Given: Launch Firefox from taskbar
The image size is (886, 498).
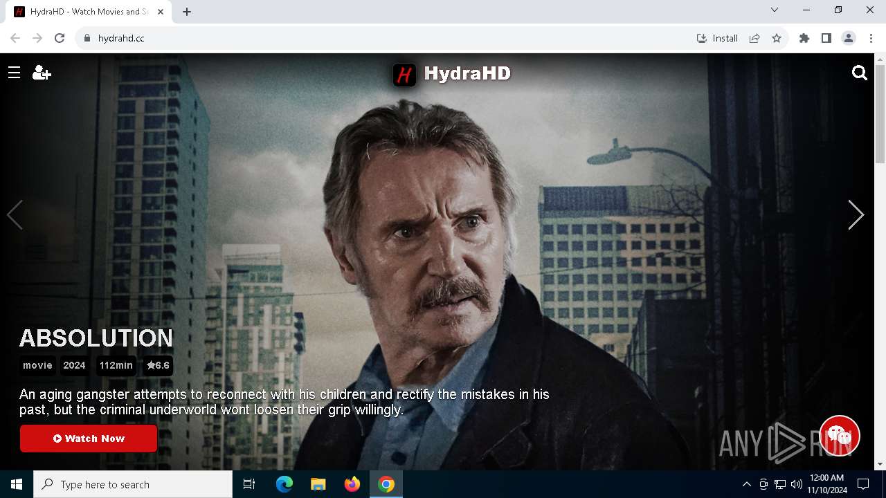Looking at the screenshot, I should 352,484.
